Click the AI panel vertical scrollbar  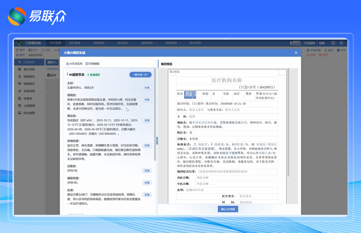click(x=155, y=115)
